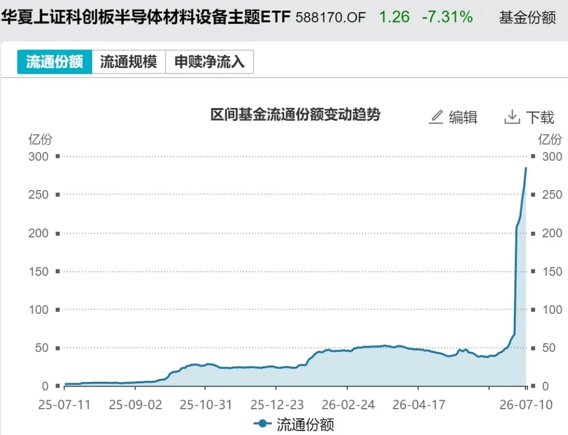Click the fund code 588170.OF
The image size is (568, 435).
[330, 17]
